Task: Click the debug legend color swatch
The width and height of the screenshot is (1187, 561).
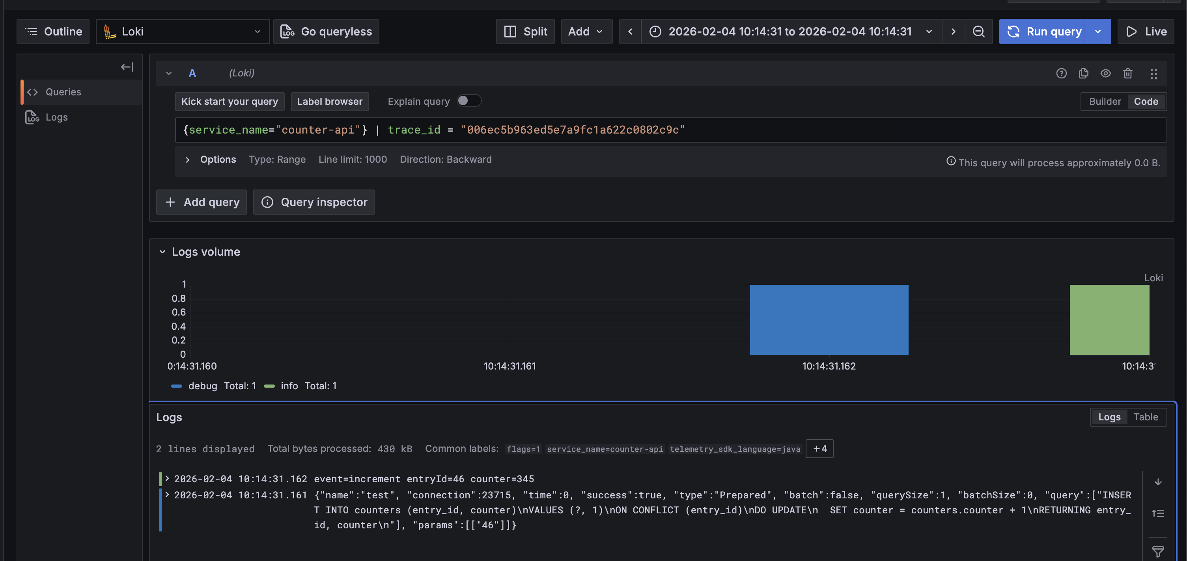Action: pos(177,386)
